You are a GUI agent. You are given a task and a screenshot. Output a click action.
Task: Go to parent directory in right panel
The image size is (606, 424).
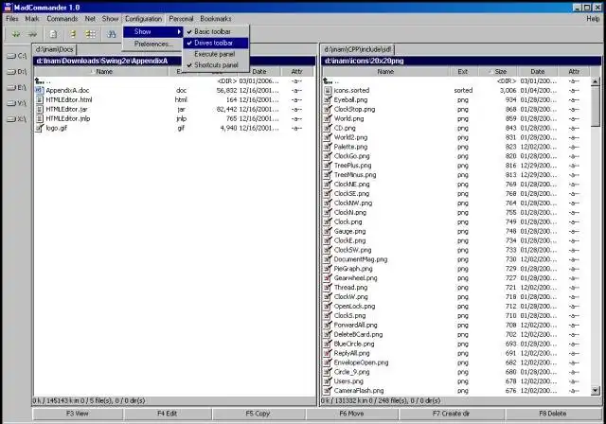(x=331, y=81)
